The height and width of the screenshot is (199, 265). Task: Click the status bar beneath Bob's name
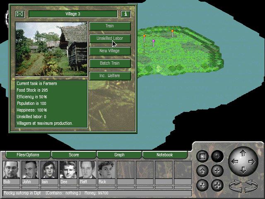(11, 187)
